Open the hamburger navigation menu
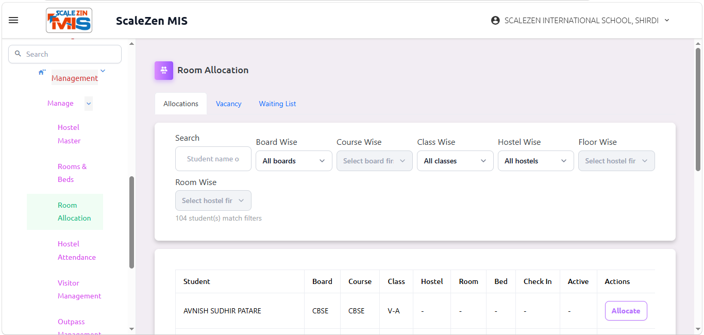The width and height of the screenshot is (704, 335). click(x=13, y=20)
